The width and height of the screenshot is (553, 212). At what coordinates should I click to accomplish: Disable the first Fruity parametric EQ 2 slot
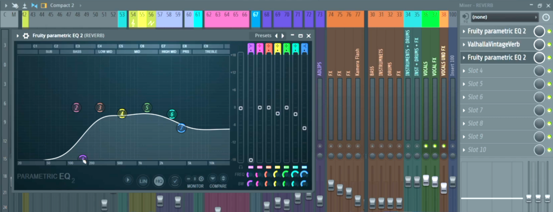(x=549, y=32)
